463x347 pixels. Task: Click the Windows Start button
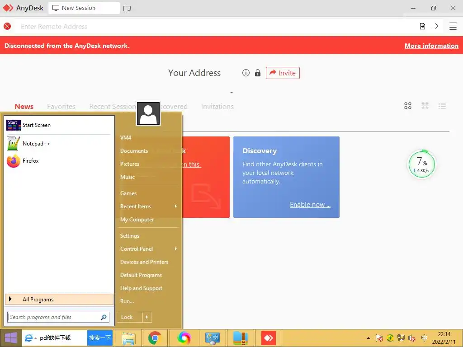point(11,338)
